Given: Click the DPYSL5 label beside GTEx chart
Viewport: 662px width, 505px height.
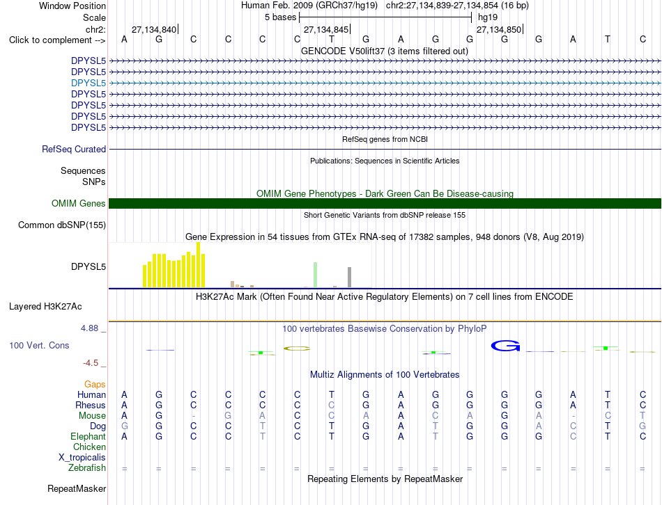Looking at the screenshot, I should [88, 267].
